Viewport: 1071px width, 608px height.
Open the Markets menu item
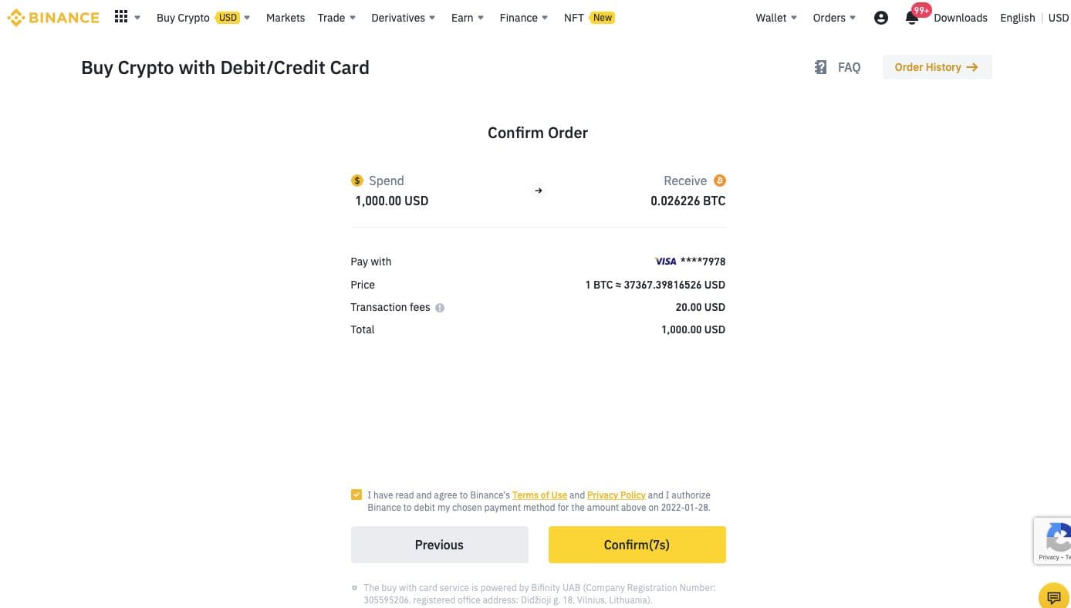click(x=285, y=18)
